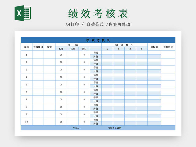
Task: Click serial number 5 cell
Action: [x=27, y=85]
